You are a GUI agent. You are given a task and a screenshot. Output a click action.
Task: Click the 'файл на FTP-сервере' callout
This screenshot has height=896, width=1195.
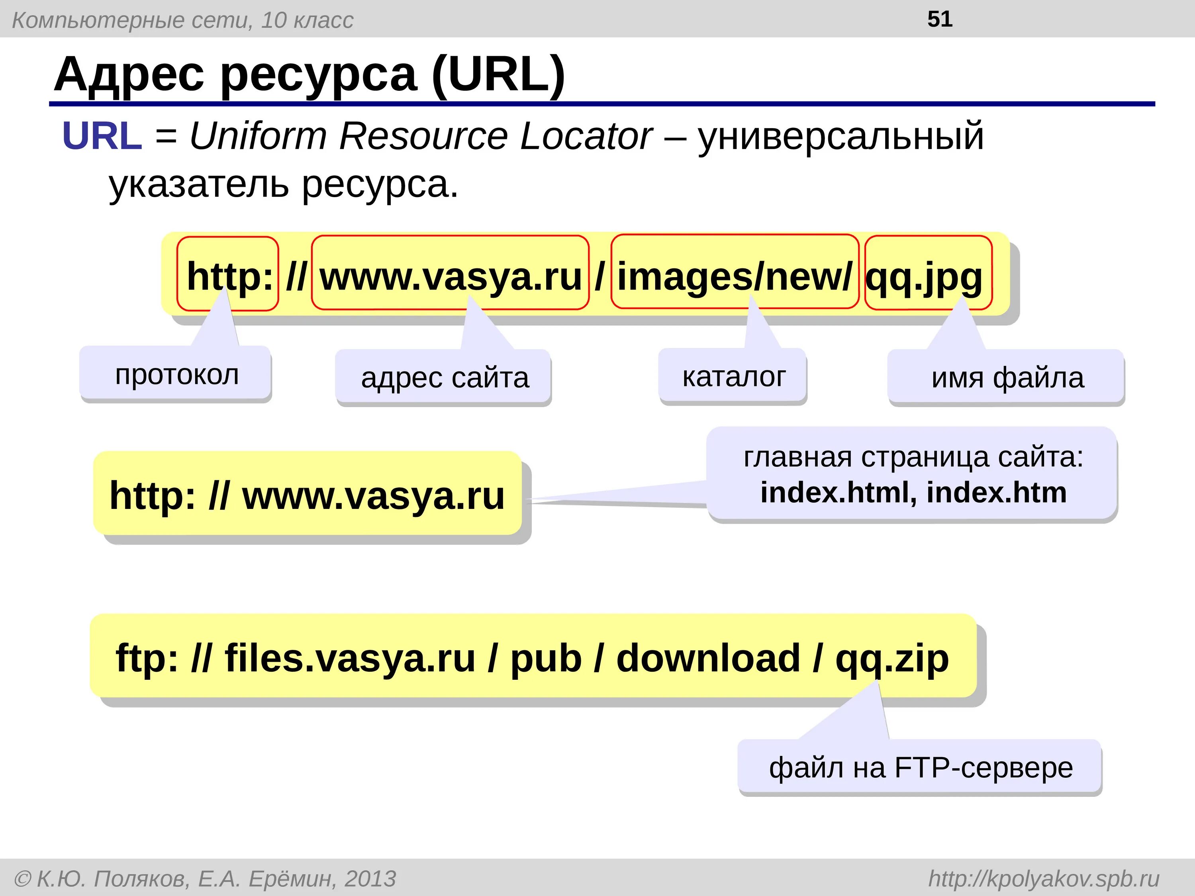pos(920,767)
